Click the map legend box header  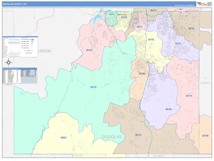(20, 37)
